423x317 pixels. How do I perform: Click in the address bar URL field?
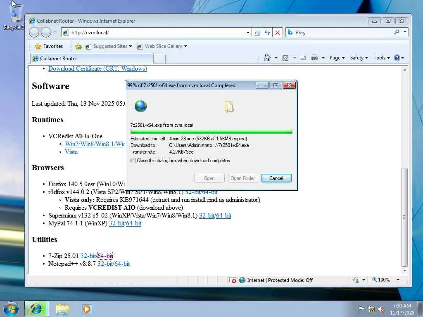point(157,33)
